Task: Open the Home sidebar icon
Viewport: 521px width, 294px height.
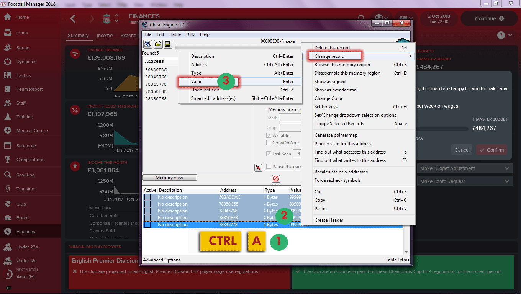Action: pos(7,17)
